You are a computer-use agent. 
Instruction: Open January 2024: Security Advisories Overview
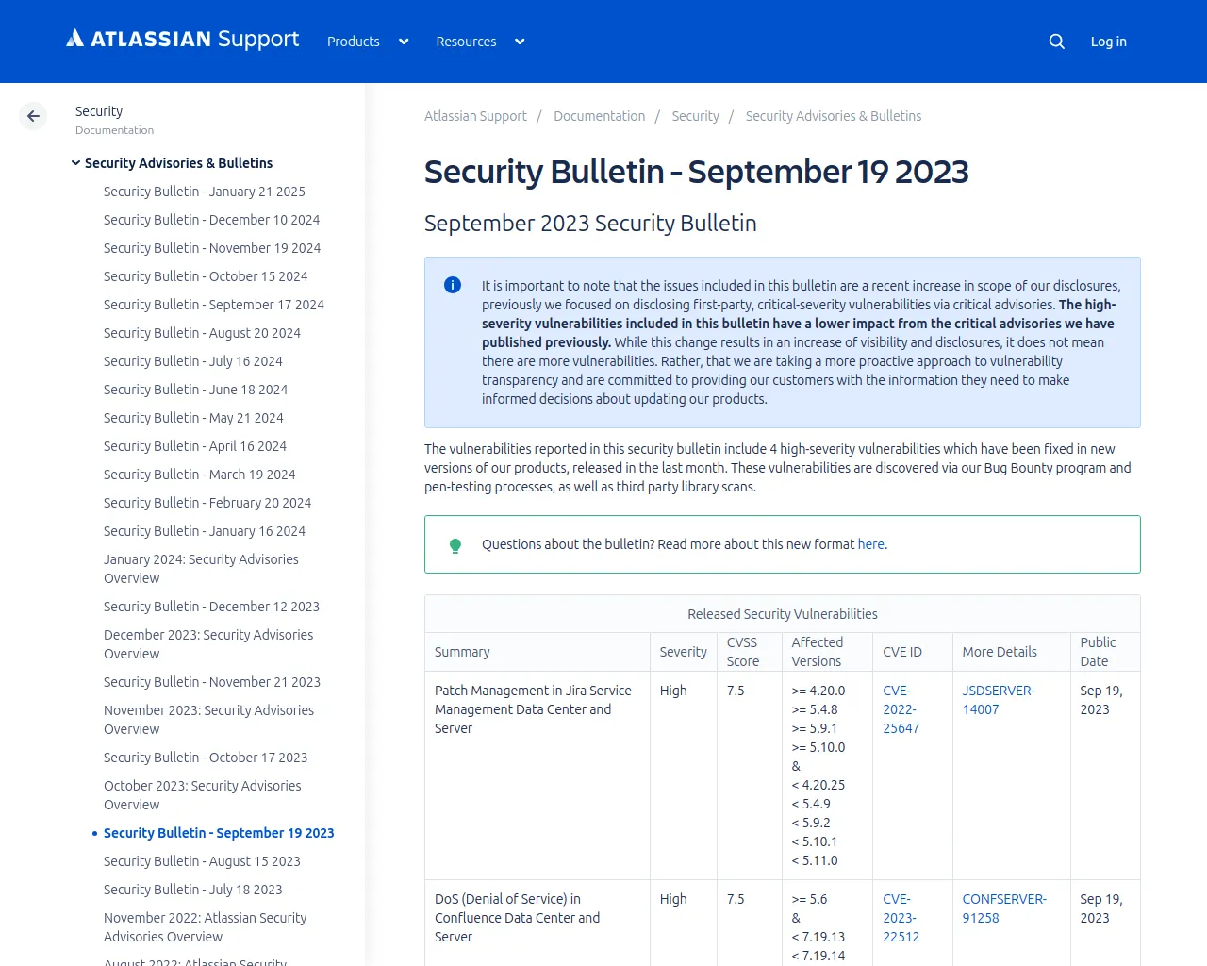point(201,569)
